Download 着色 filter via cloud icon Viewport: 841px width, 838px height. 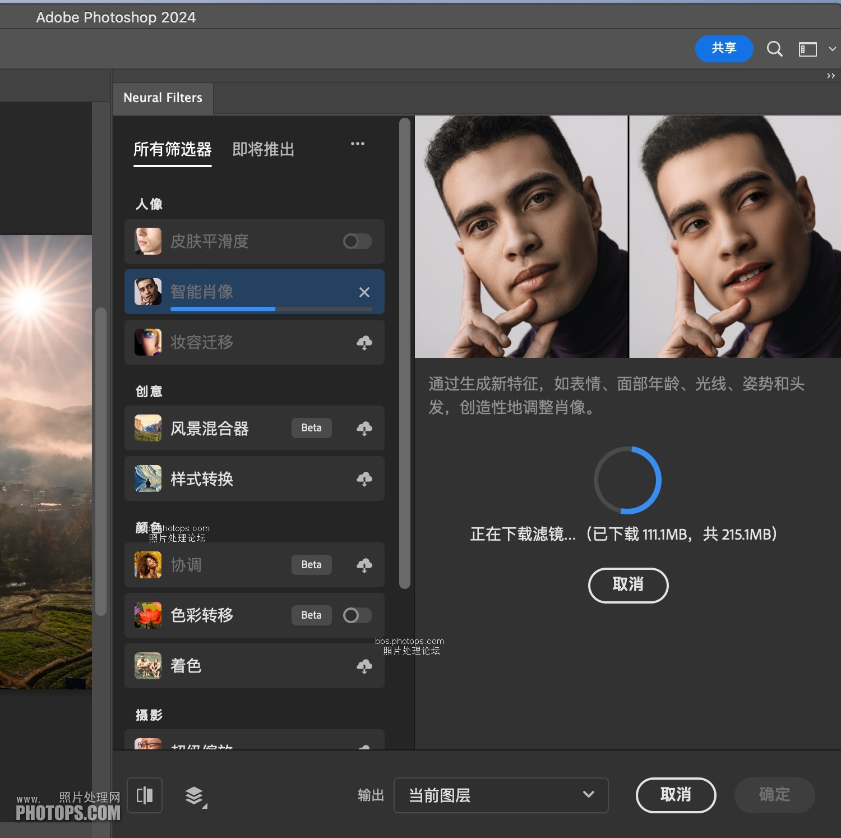[364, 666]
